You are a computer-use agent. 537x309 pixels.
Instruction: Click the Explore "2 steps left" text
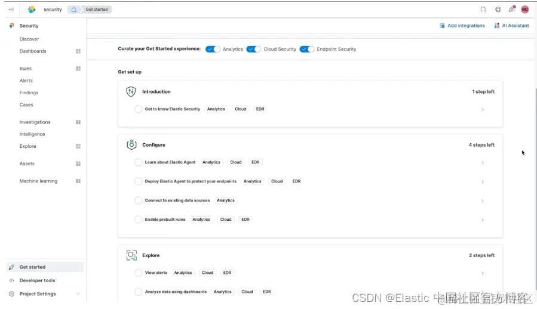481,256
